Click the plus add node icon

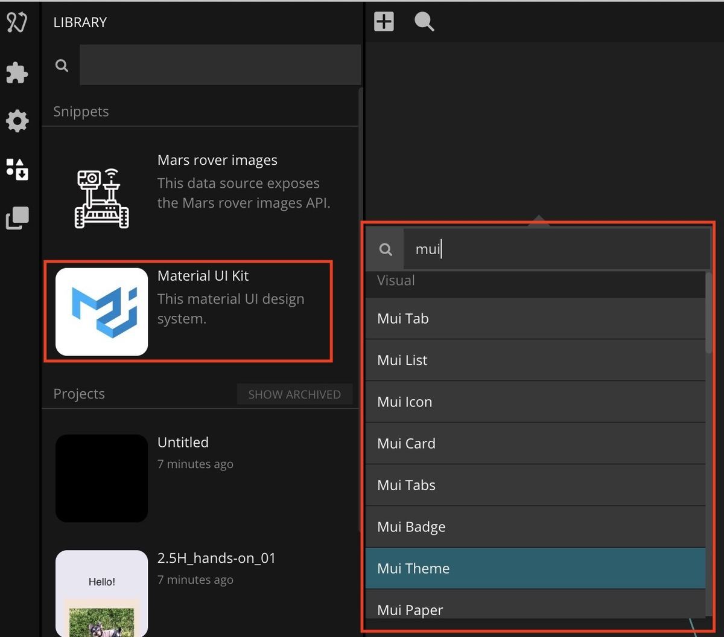pyautogui.click(x=384, y=22)
